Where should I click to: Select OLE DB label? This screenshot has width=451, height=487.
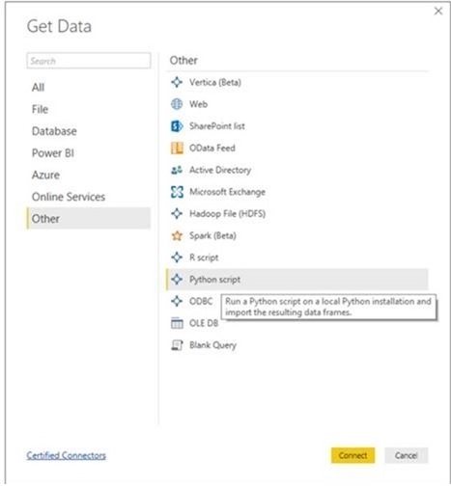204,323
